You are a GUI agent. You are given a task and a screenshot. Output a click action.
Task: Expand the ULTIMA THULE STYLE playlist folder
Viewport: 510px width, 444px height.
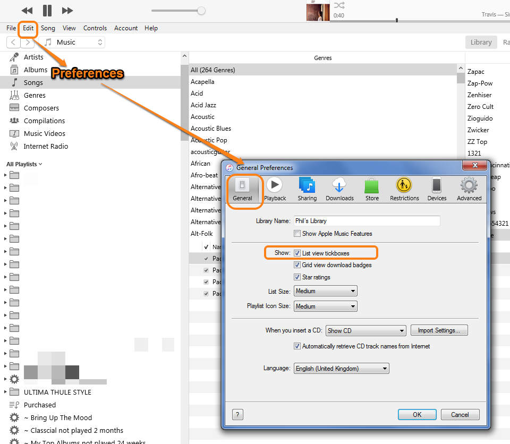click(x=5, y=392)
